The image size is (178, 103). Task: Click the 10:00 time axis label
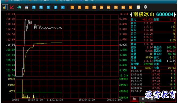(x=31, y=100)
